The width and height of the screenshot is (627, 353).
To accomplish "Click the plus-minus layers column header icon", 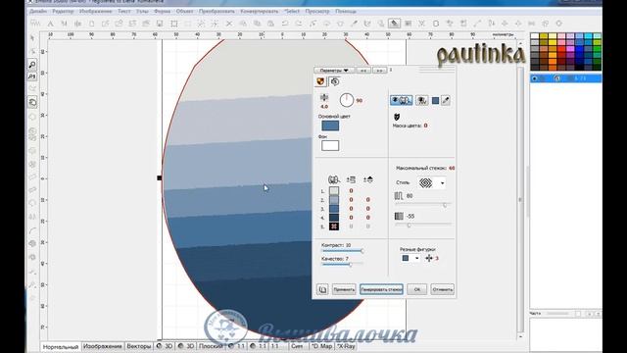I will coord(368,179).
